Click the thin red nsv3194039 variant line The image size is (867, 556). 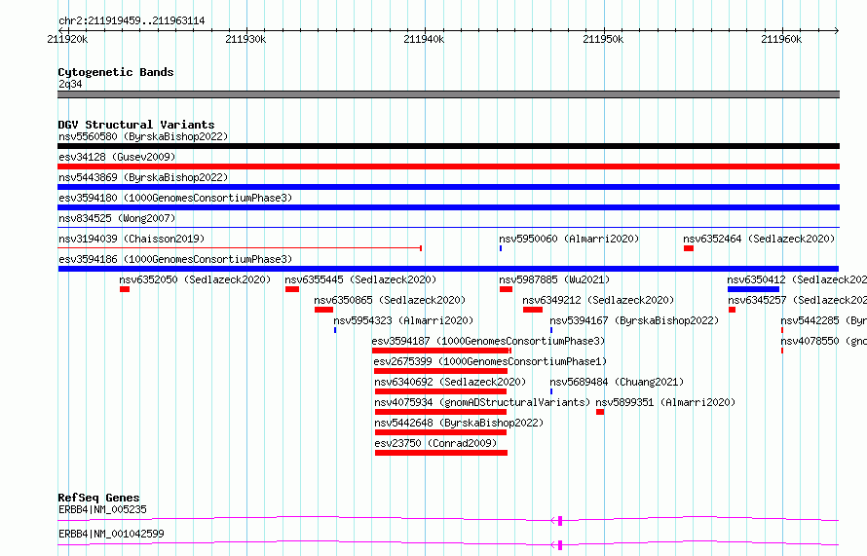pyautogui.click(x=240, y=248)
